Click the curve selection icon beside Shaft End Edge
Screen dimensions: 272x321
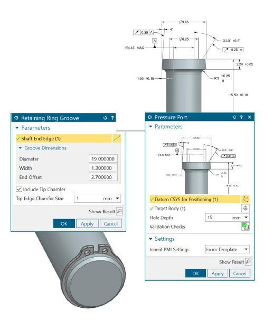pyautogui.click(x=117, y=139)
